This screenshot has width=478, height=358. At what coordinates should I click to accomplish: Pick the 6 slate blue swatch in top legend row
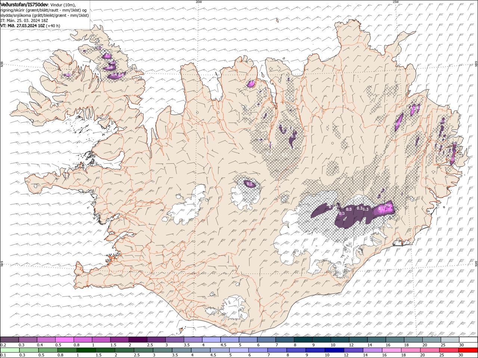tap(266, 340)
